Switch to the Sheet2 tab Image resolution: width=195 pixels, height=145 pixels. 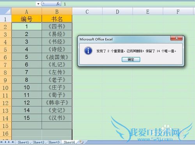coord(39,142)
